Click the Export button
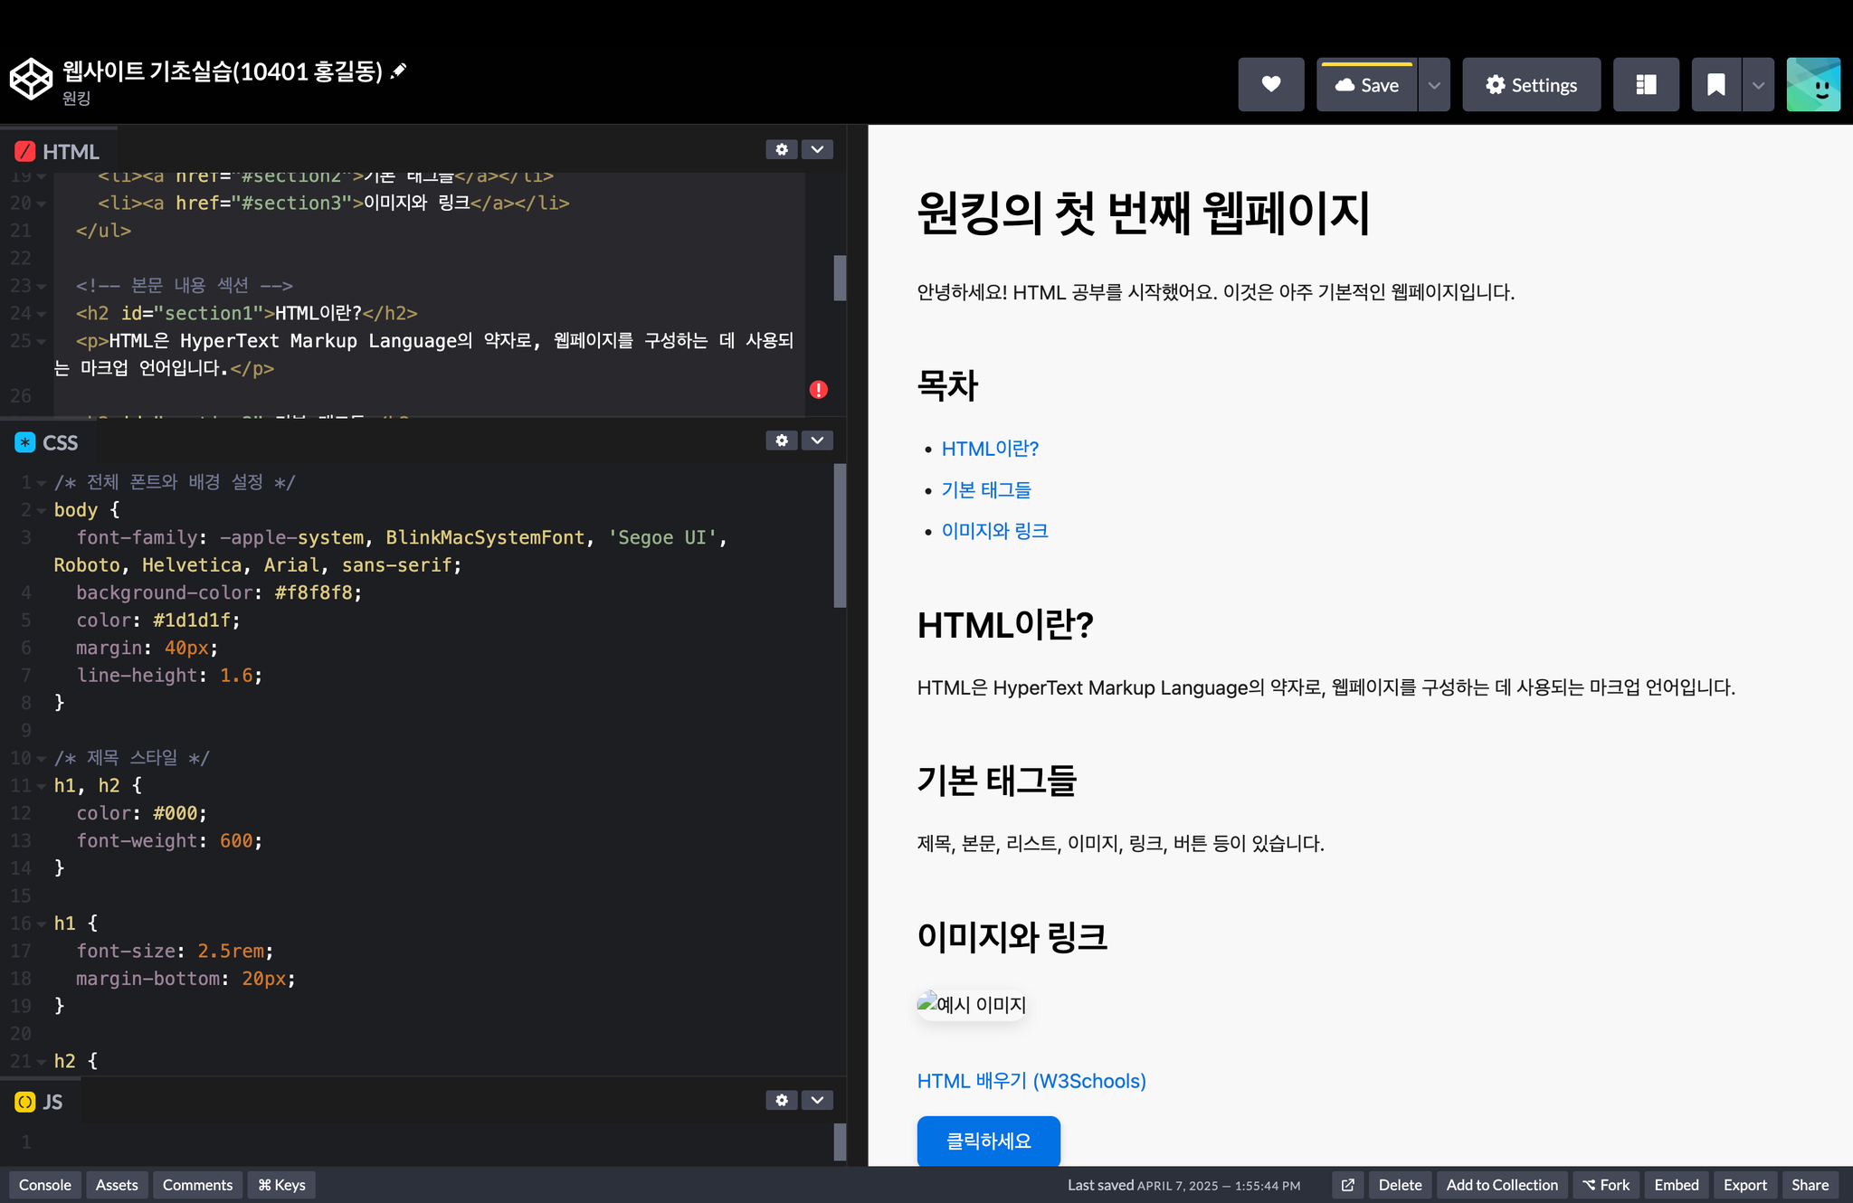This screenshot has height=1203, width=1853. click(1745, 1185)
